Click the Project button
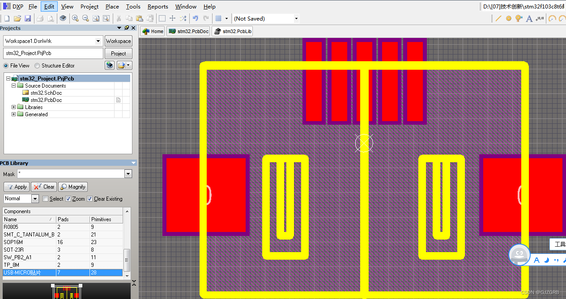This screenshot has width=566, height=299. [x=119, y=54]
